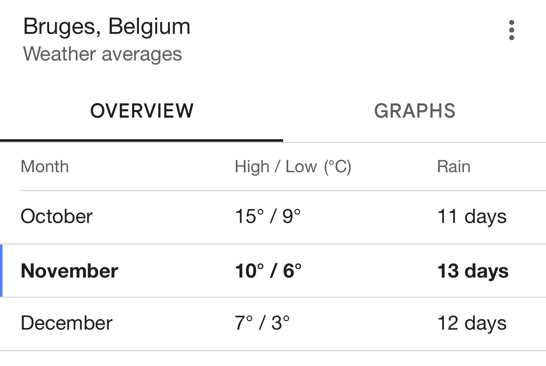Select the October row
The height and width of the screenshot is (366, 546).
[x=273, y=217]
